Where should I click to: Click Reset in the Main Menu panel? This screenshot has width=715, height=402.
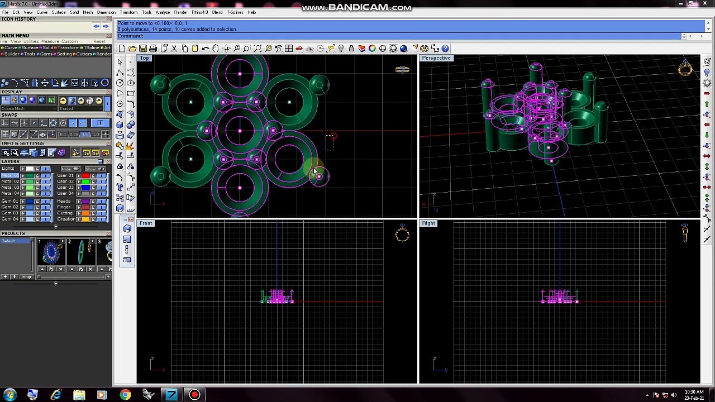tap(99, 42)
